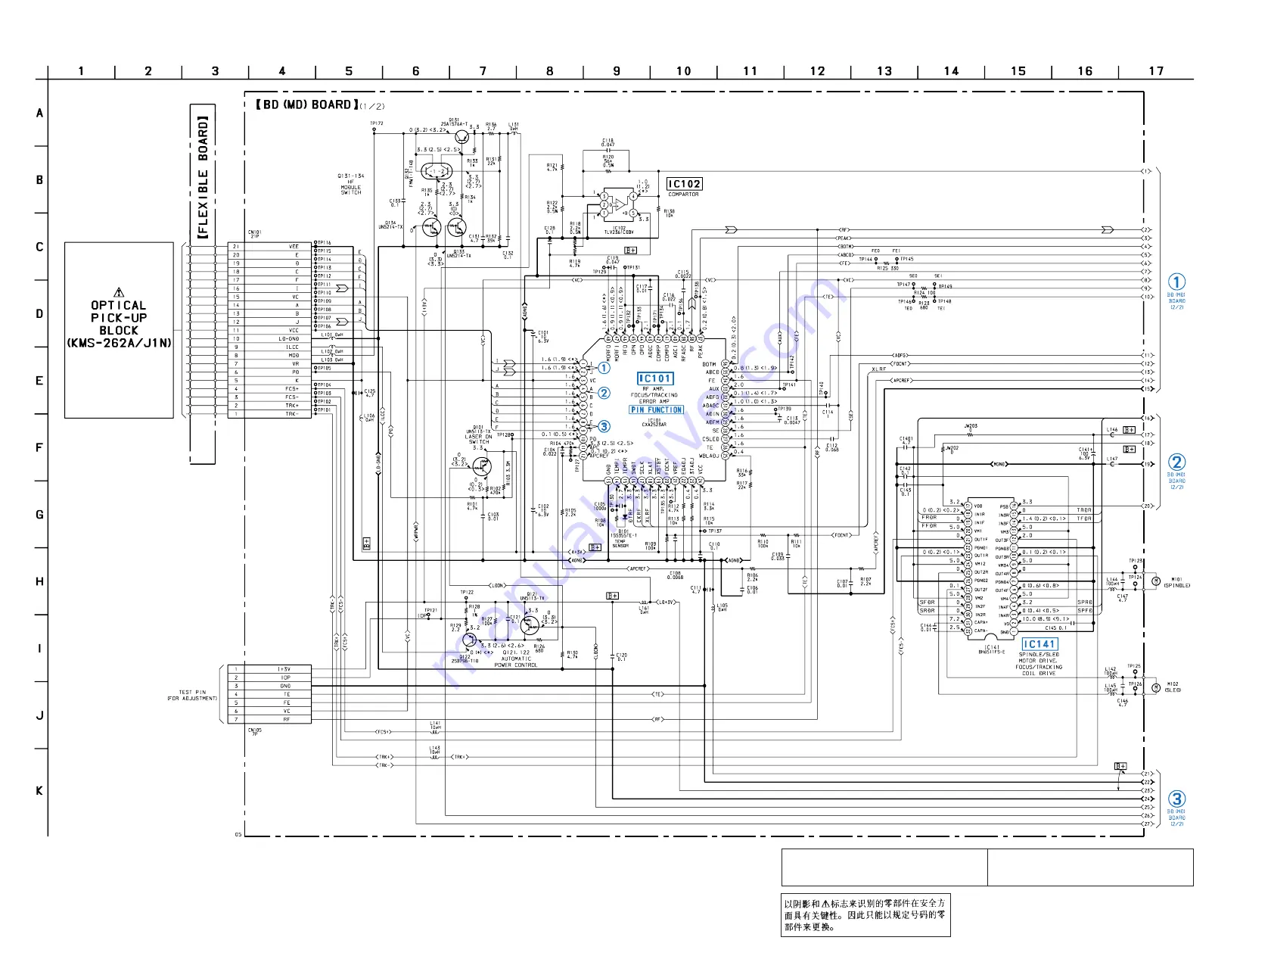Open the blue IC141 motor drive link
Screen dimensions: 1271x956
tap(1039, 644)
